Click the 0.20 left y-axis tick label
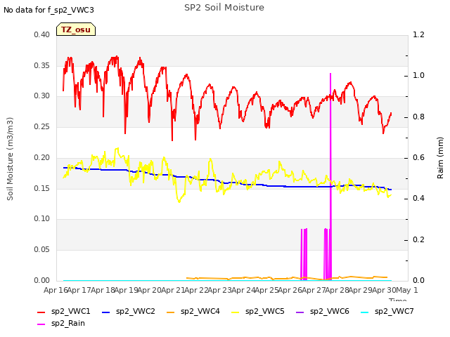450x337 pixels. click(x=42, y=157)
